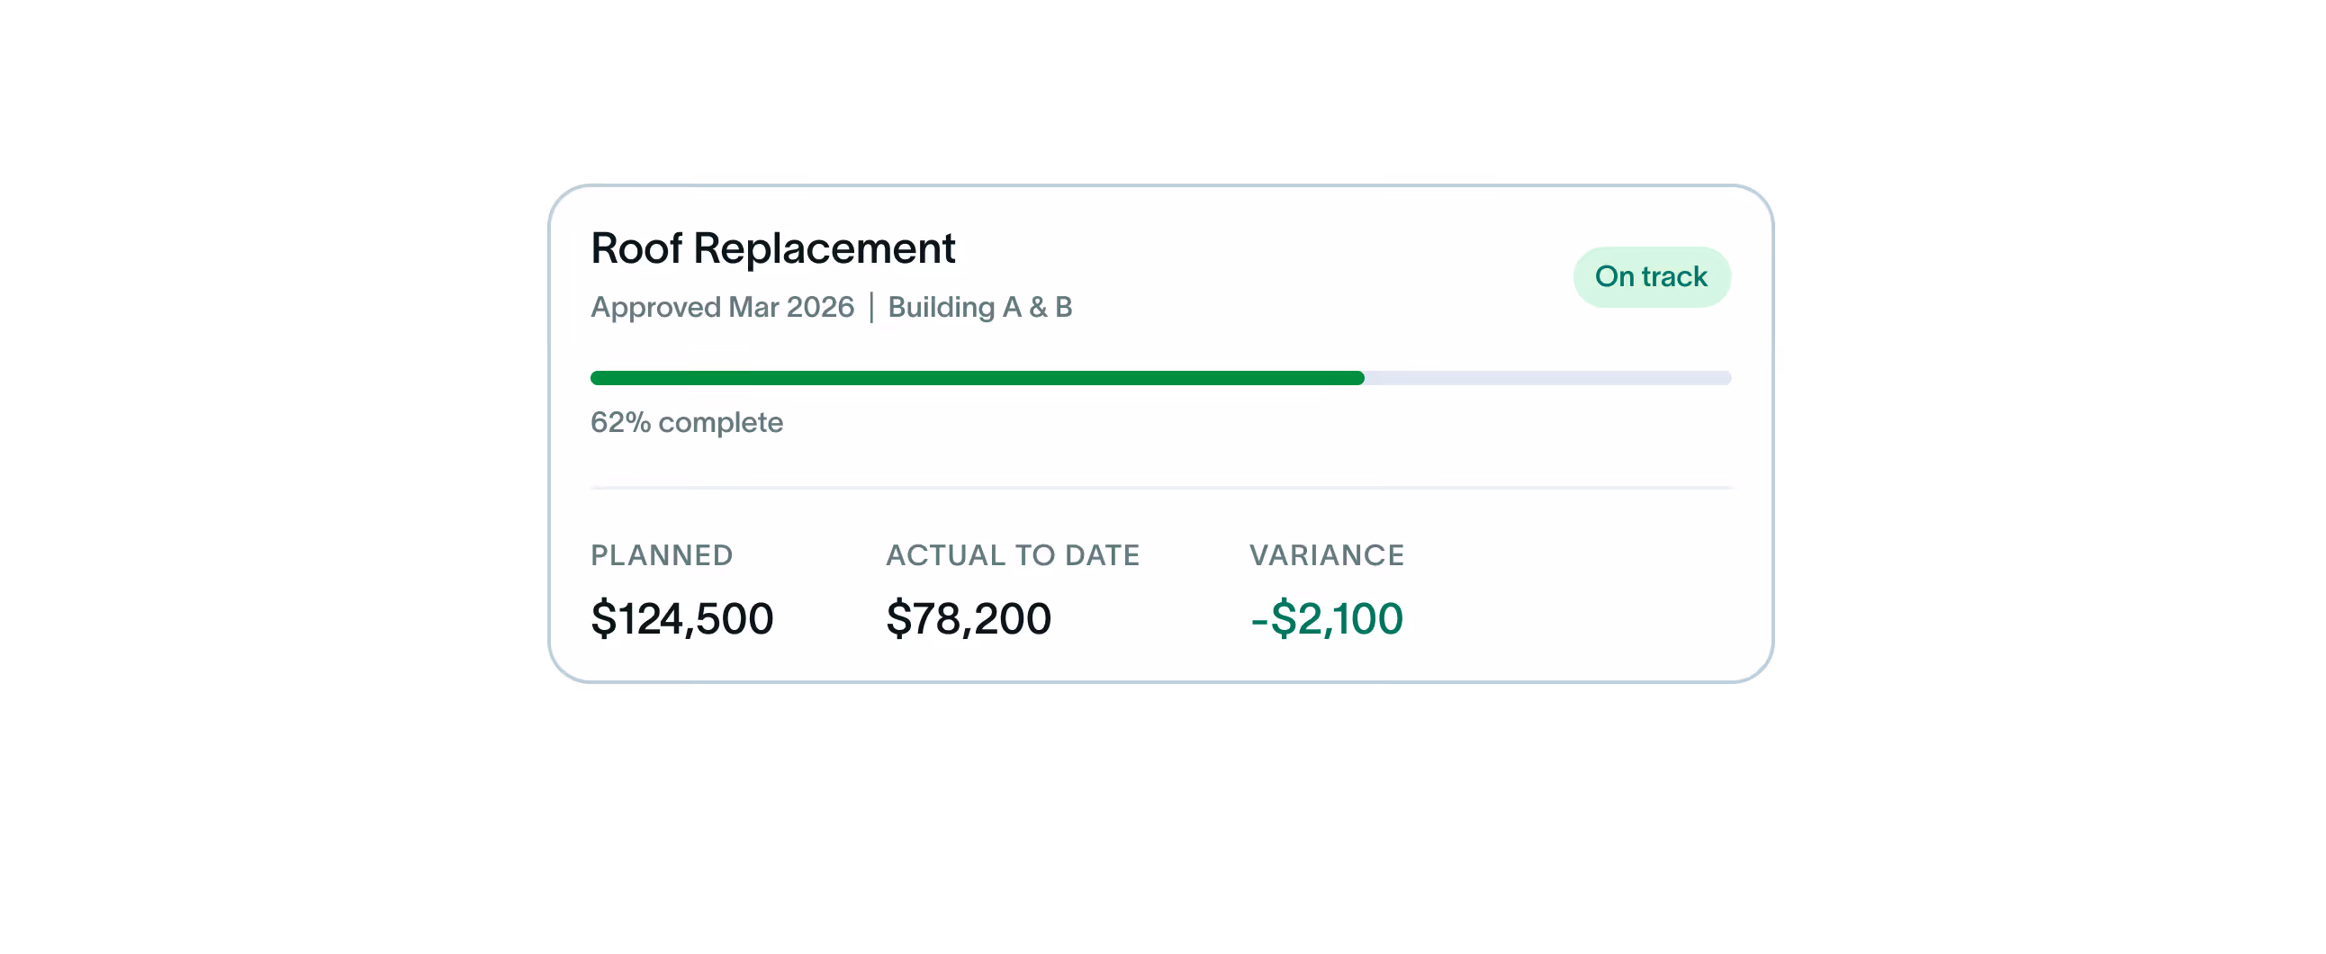This screenshot has height=954, width=2326.
Task: Click the divider line below progress
Action: click(1160, 488)
